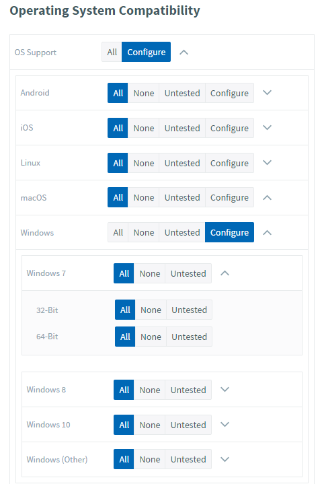Set iOS to Untested

pyautogui.click(x=182, y=128)
